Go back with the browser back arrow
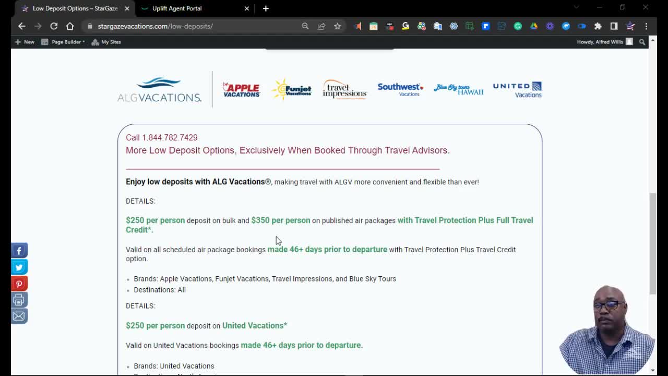Image resolution: width=668 pixels, height=376 pixels. click(21, 26)
